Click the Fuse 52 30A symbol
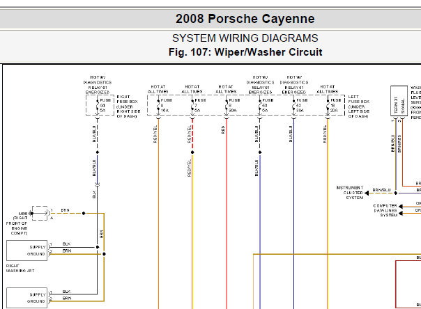The width and height of the screenshot is (421, 309). coord(294,105)
